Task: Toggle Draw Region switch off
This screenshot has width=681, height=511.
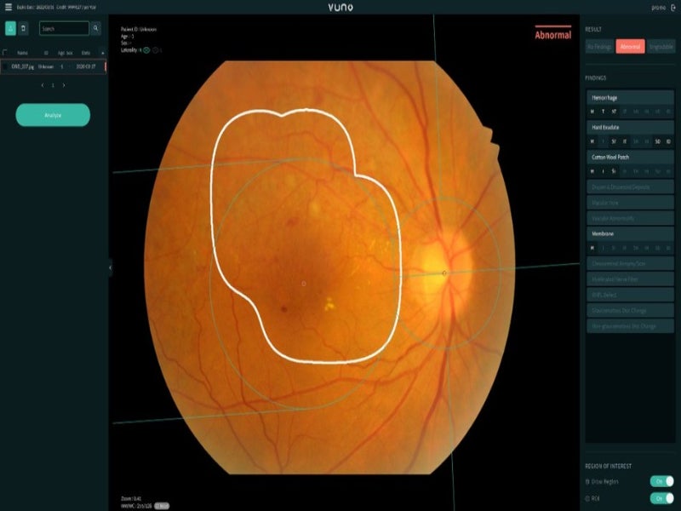Action: point(661,481)
